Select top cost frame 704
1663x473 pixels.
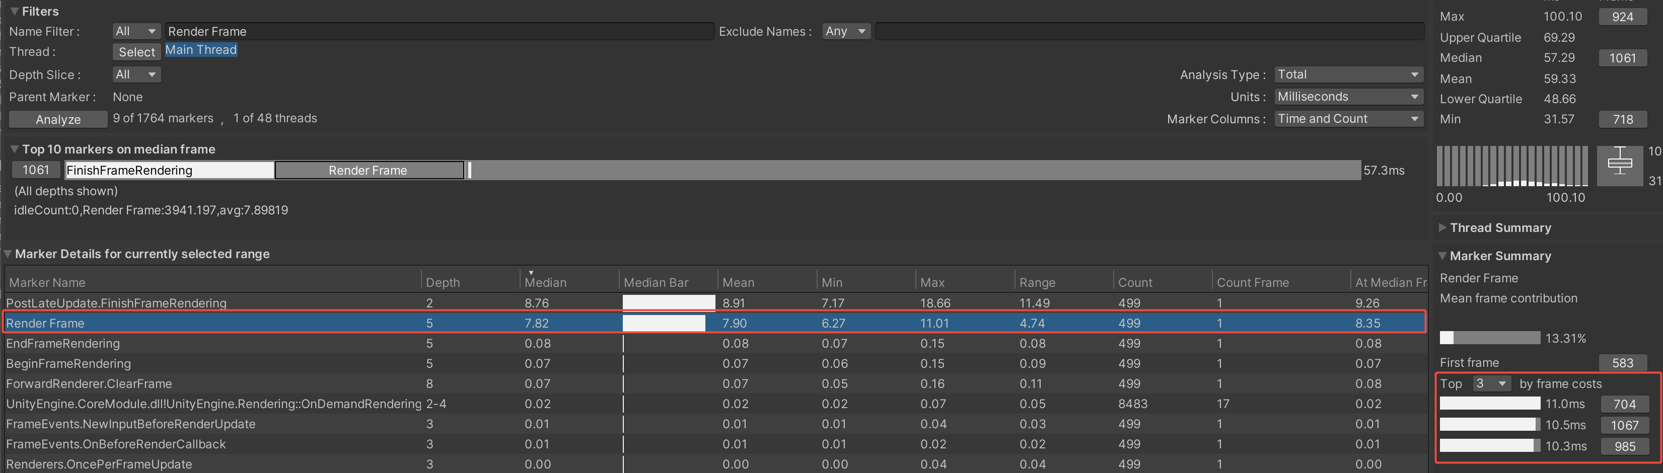(1624, 404)
